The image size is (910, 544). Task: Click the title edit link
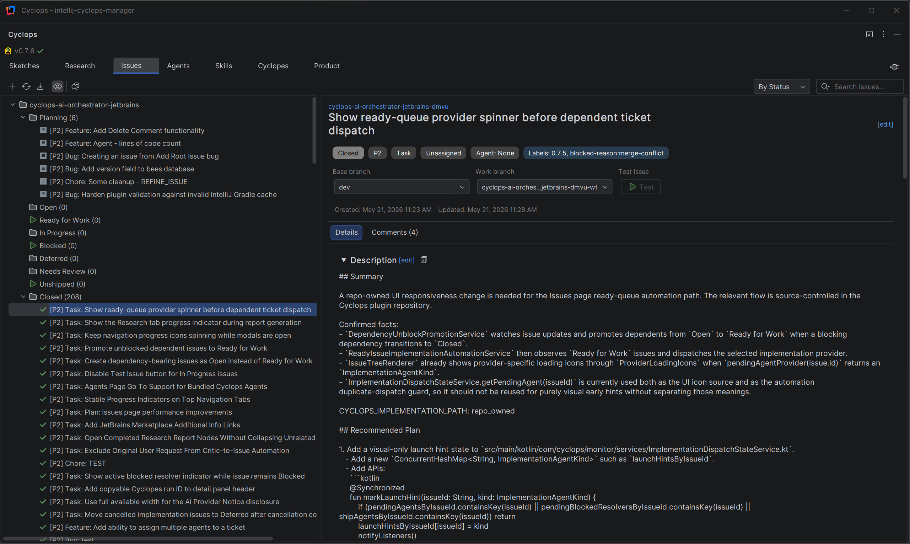pos(885,124)
